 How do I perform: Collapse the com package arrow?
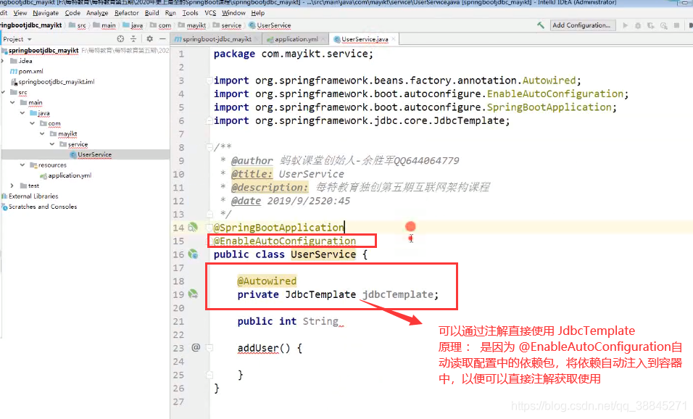[32, 123]
